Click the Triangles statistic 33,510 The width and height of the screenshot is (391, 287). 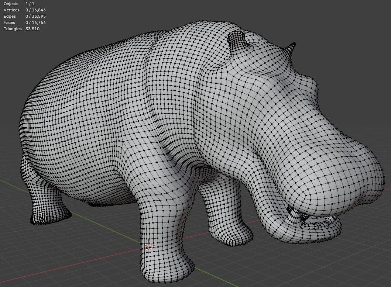pyautogui.click(x=32, y=29)
